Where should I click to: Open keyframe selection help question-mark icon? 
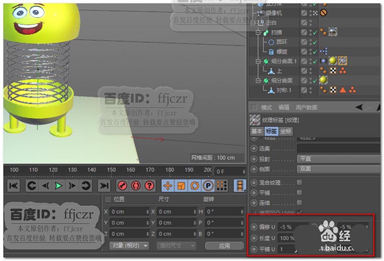[x=149, y=186]
